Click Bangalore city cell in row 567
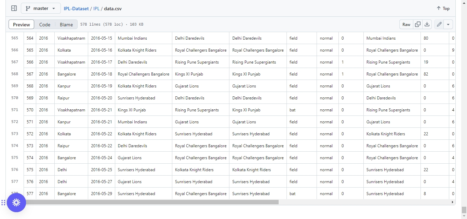Viewport: 467px width, 219px height. click(71, 74)
